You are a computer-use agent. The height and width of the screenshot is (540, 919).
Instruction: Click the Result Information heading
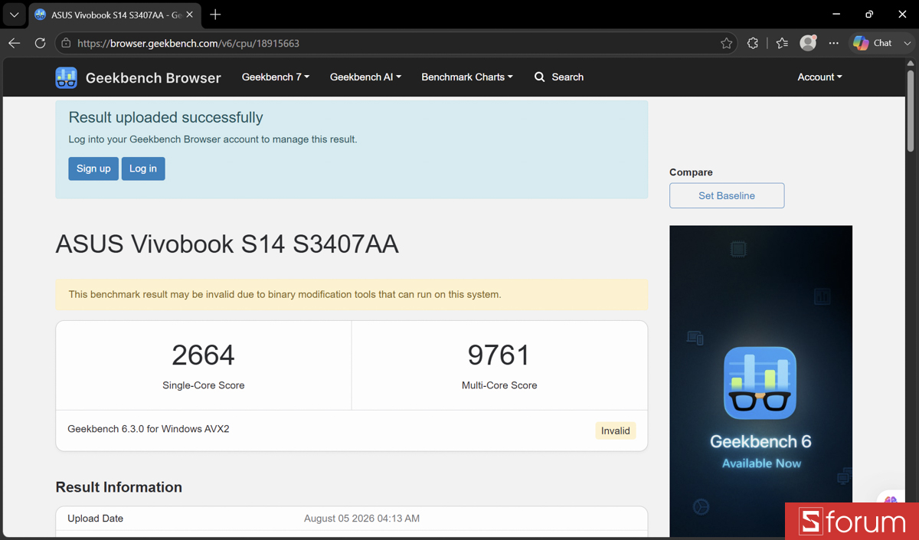[119, 487]
